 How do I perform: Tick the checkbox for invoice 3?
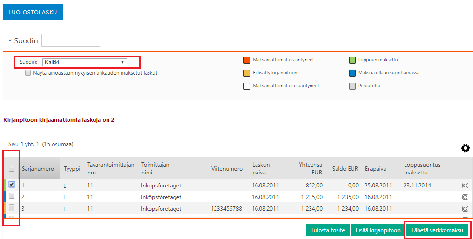pos(12,208)
